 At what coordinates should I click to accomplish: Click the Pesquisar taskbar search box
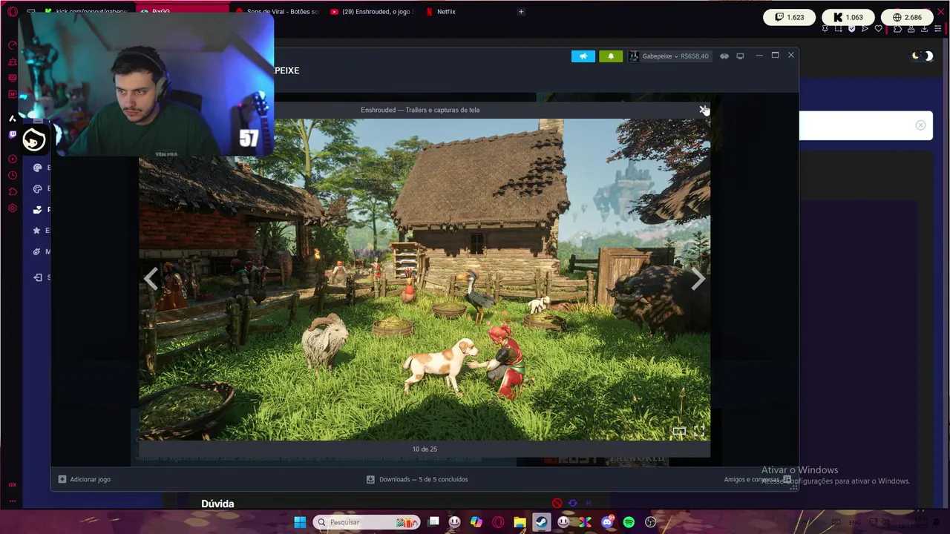pyautogui.click(x=367, y=522)
